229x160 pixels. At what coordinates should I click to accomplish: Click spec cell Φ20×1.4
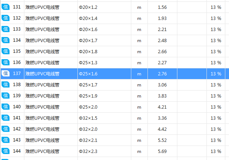[104, 18]
